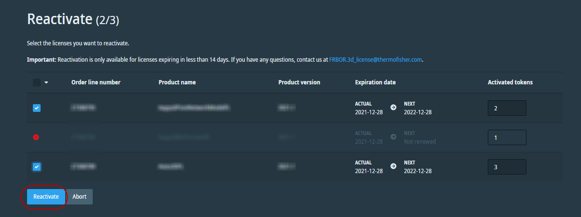The image size is (581, 217).
Task: Open the FRBOR.3d_license email link
Action: pos(376,60)
